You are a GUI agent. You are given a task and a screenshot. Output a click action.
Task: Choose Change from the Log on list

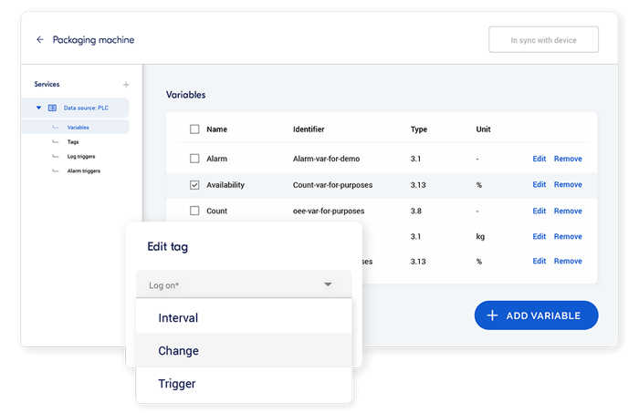pos(178,351)
